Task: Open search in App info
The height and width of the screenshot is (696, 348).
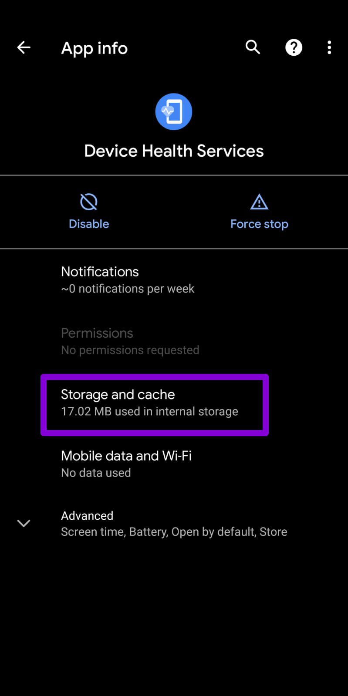Action: [x=253, y=47]
